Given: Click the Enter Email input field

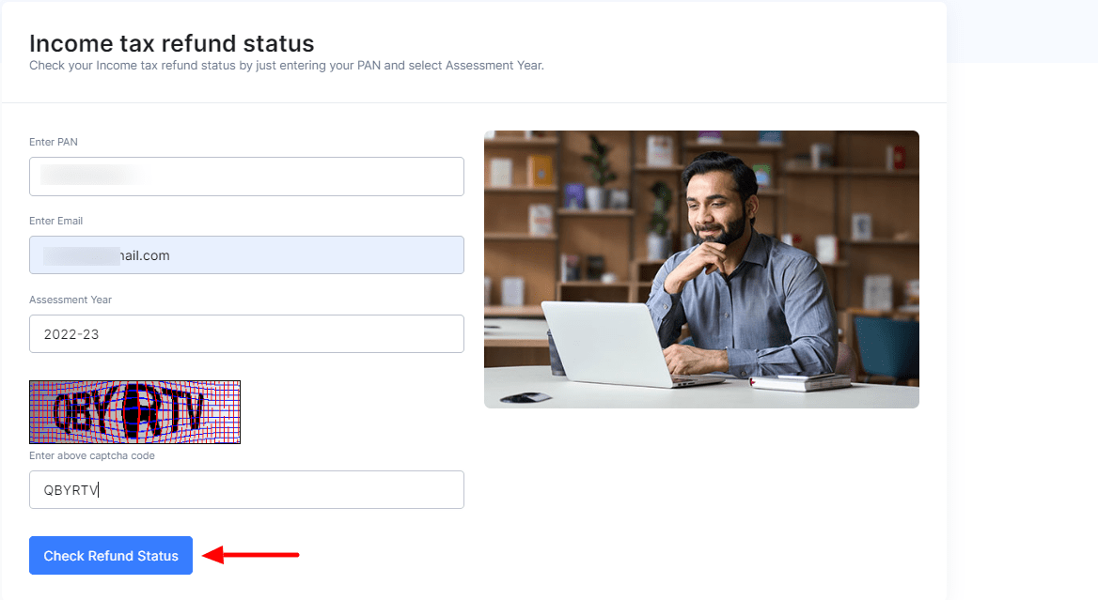Looking at the screenshot, I should pyautogui.click(x=246, y=254).
